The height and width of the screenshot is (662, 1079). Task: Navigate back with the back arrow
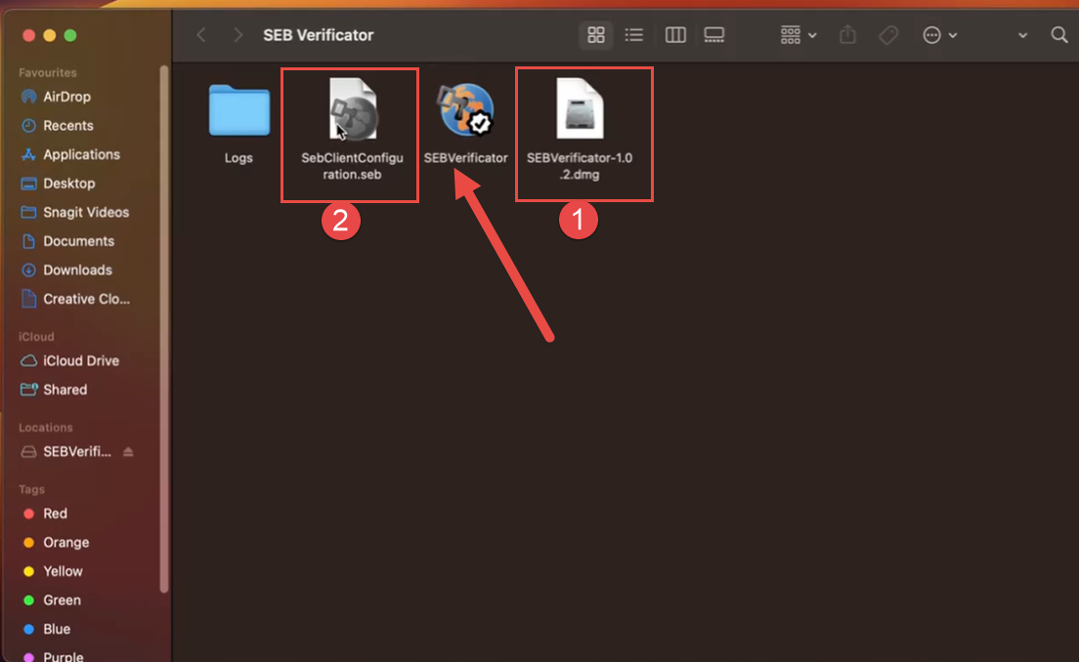201,35
